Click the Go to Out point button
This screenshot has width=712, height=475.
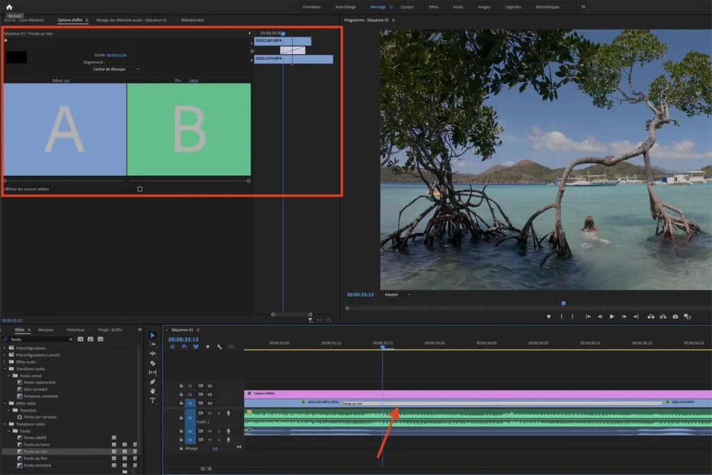[x=636, y=316]
